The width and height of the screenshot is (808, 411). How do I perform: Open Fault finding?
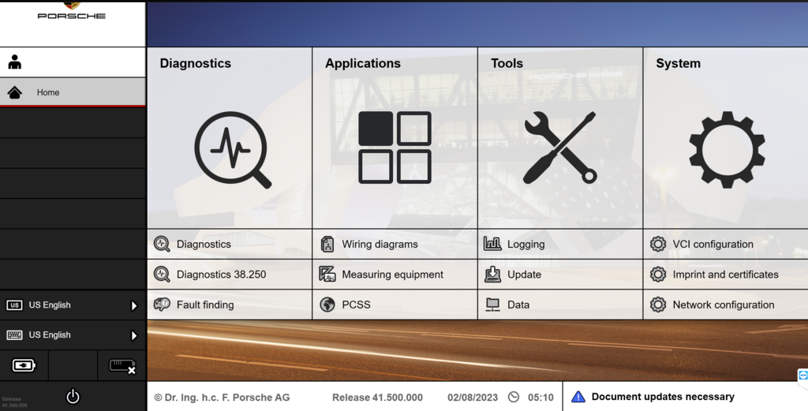point(230,305)
